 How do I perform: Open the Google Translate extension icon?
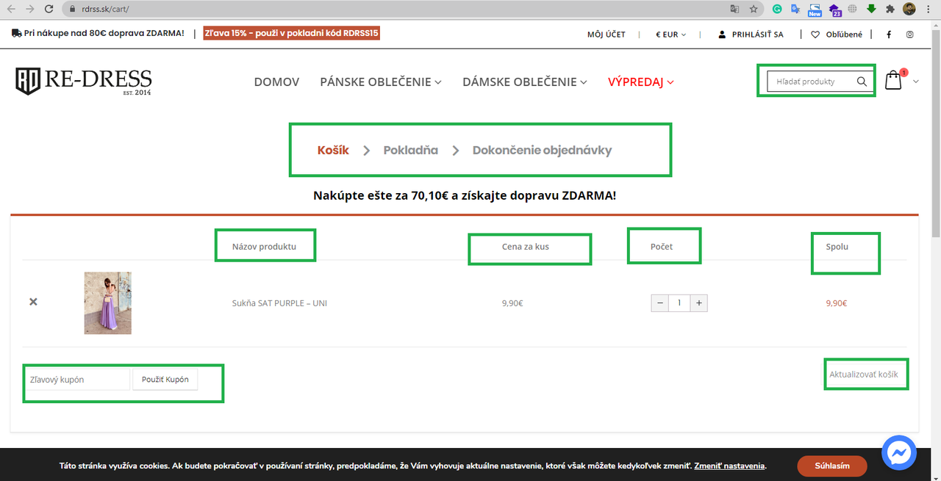click(795, 10)
